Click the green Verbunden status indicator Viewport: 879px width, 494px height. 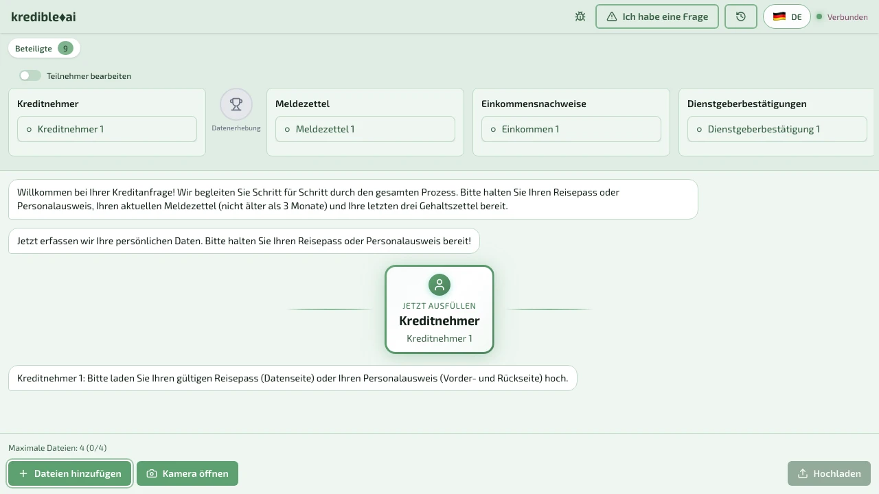(819, 16)
